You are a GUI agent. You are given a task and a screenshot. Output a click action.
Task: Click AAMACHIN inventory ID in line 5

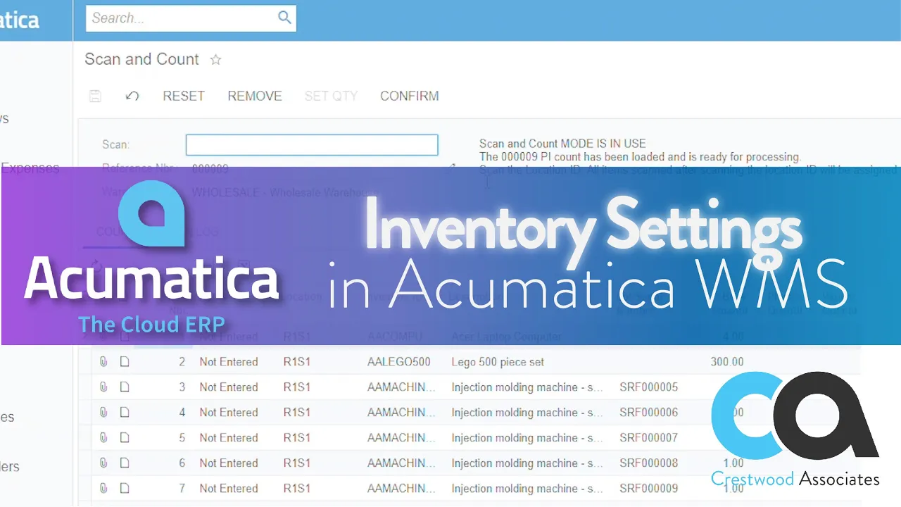tap(401, 438)
